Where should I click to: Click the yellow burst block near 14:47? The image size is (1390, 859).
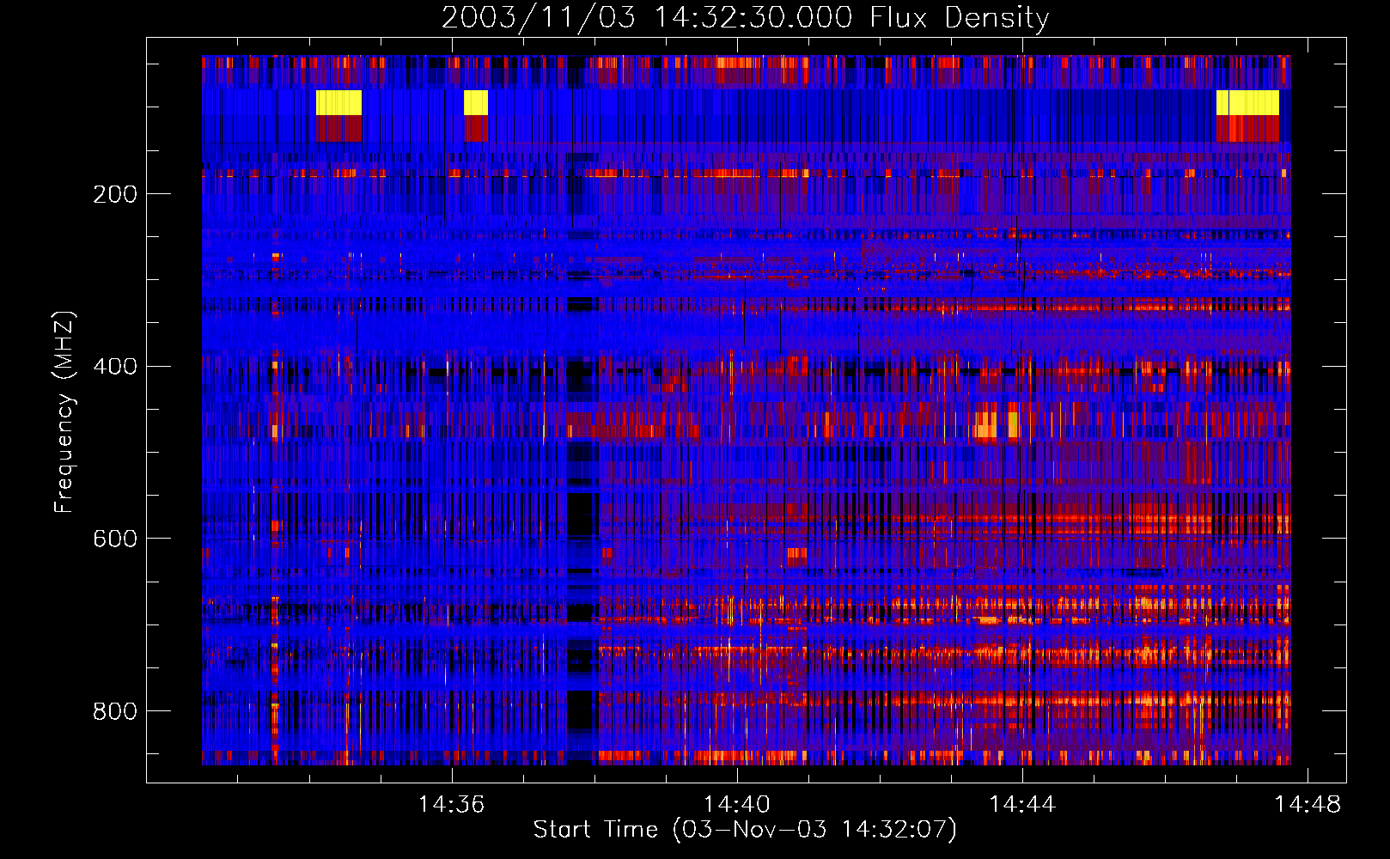1247,103
